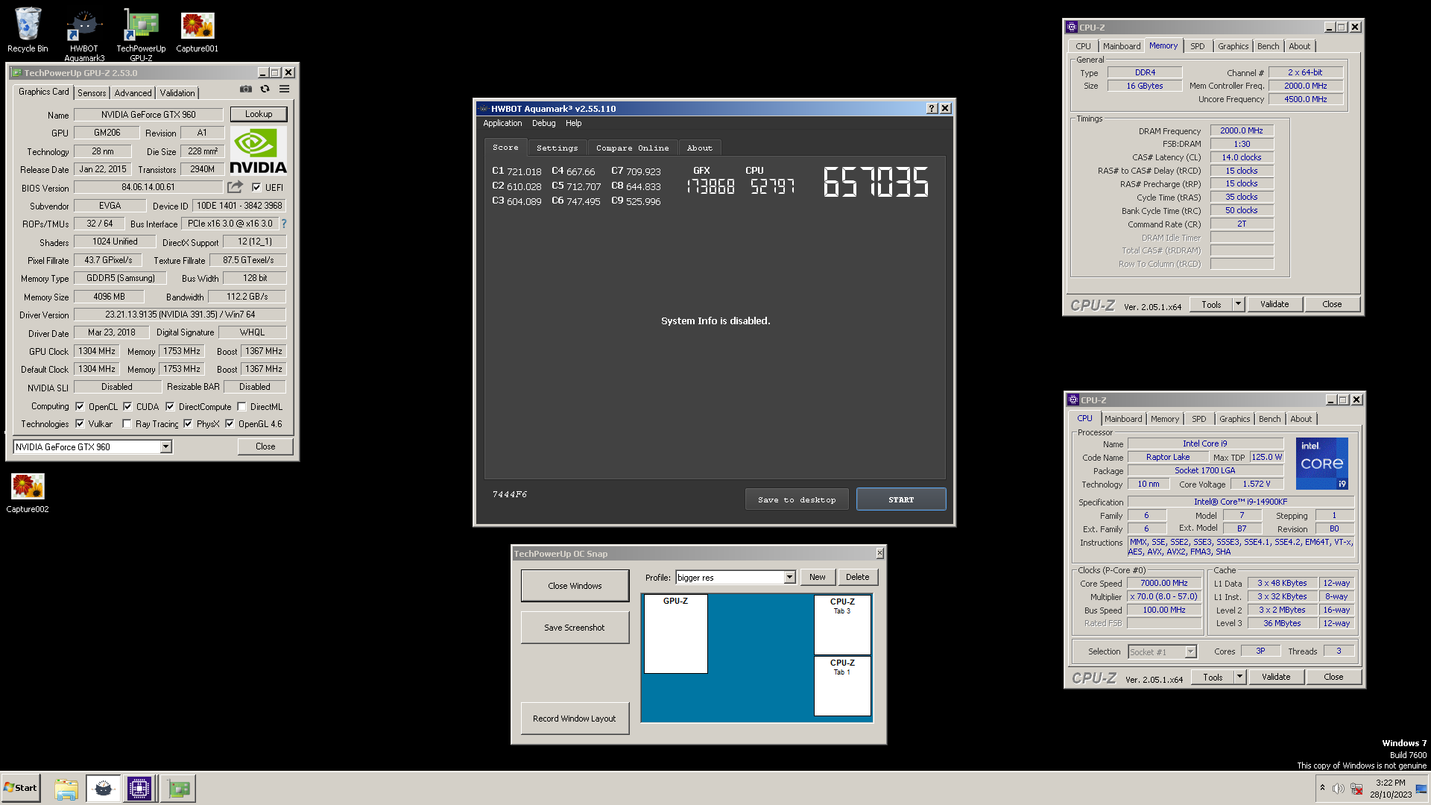This screenshot has width=1431, height=805.
Task: Toggle the DirectCompute checkbox
Action: tap(170, 407)
